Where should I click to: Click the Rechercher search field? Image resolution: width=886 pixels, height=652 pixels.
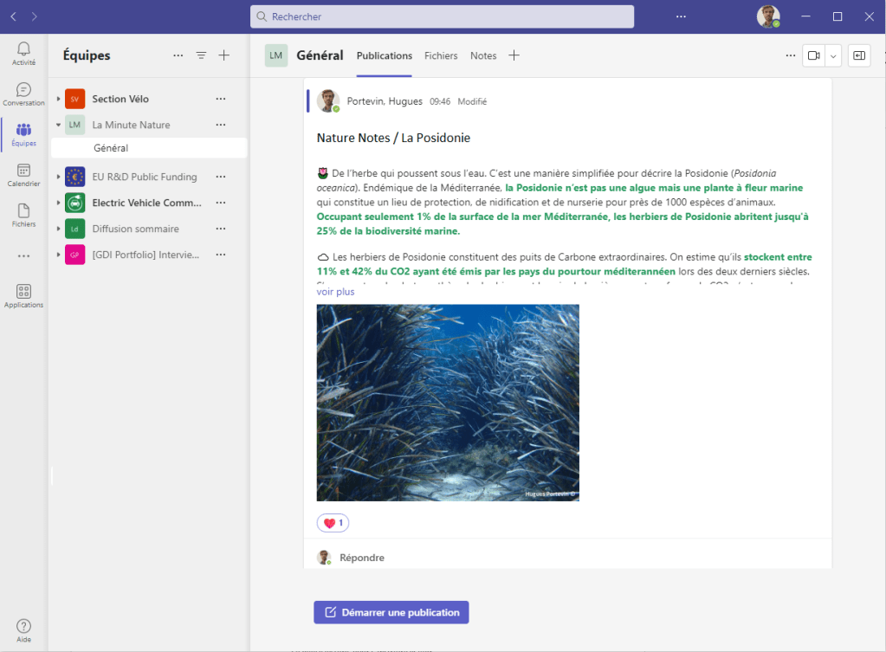(x=442, y=16)
